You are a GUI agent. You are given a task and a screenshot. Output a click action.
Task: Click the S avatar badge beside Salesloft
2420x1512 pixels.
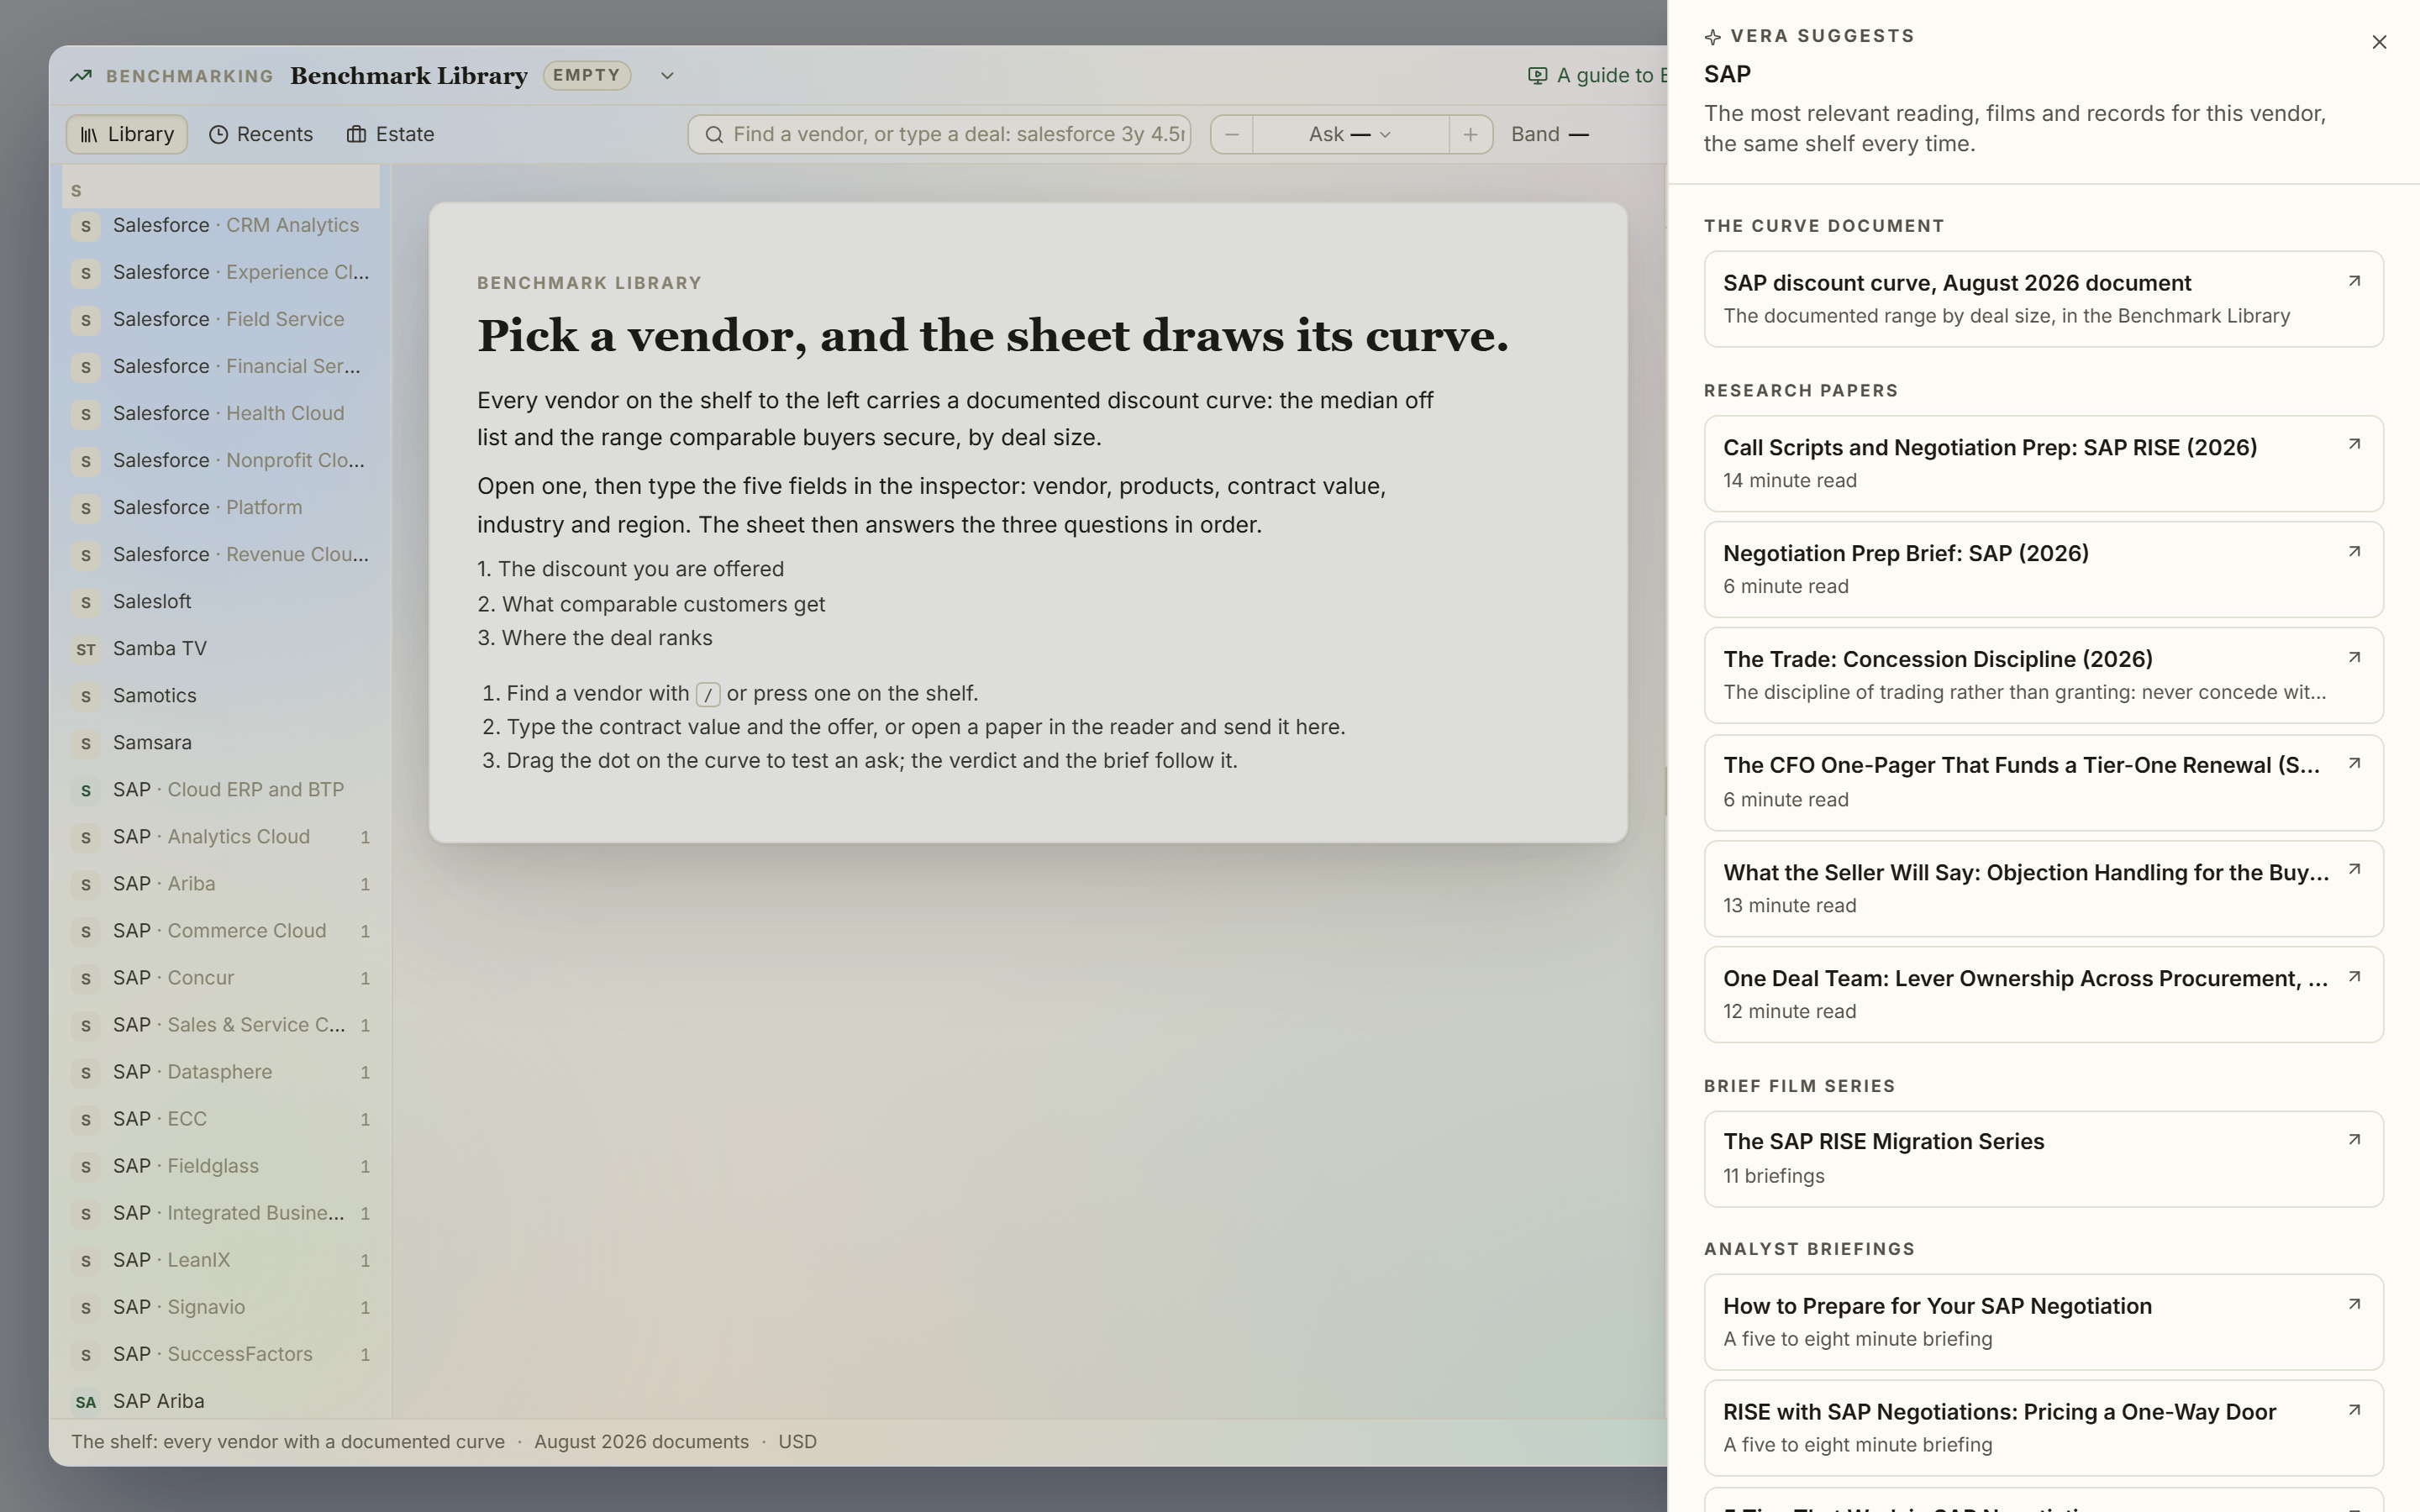pos(86,602)
